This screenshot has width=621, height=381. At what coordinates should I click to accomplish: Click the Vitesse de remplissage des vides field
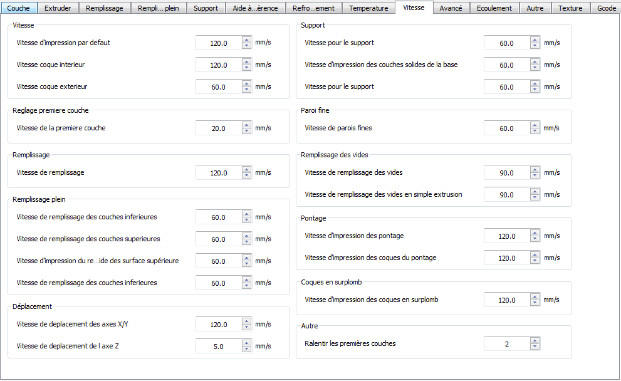tap(506, 173)
